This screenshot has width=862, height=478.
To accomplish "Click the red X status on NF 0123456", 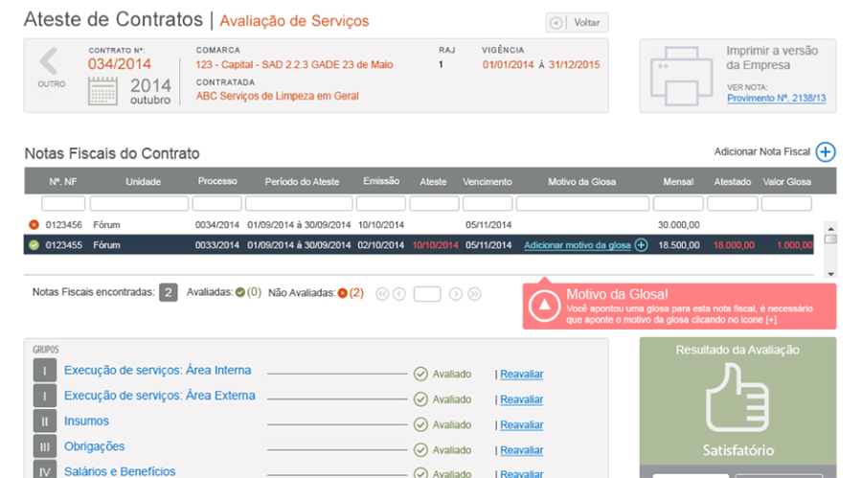I will pos(34,225).
